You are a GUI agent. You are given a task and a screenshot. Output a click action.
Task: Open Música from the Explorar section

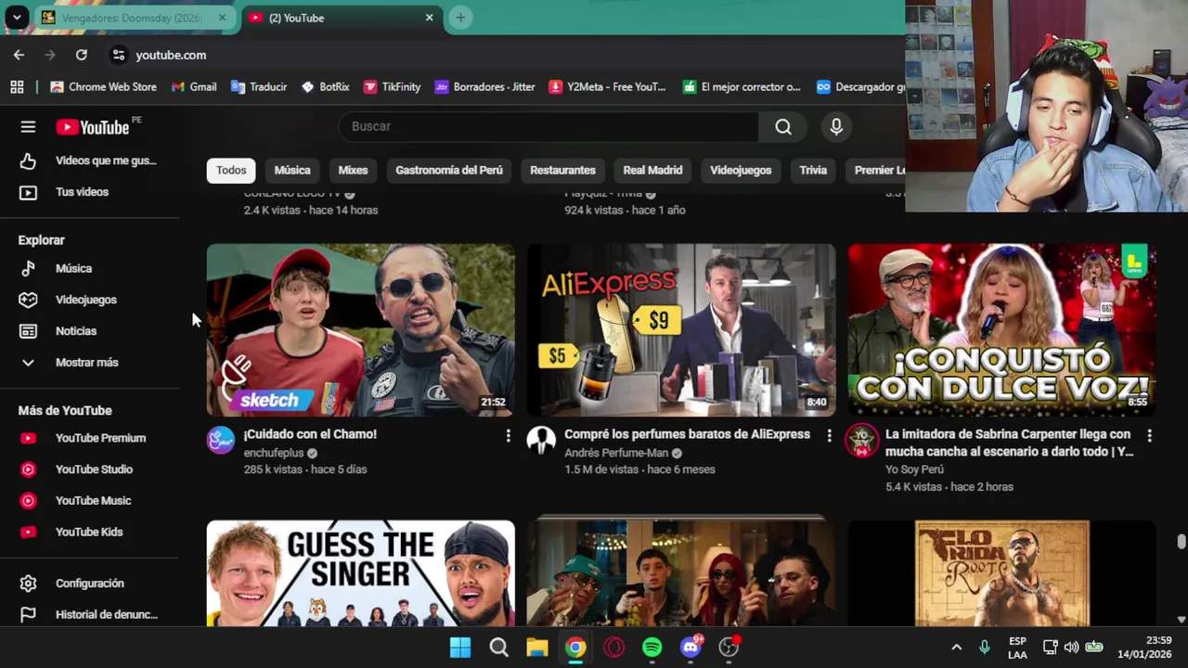tap(73, 268)
